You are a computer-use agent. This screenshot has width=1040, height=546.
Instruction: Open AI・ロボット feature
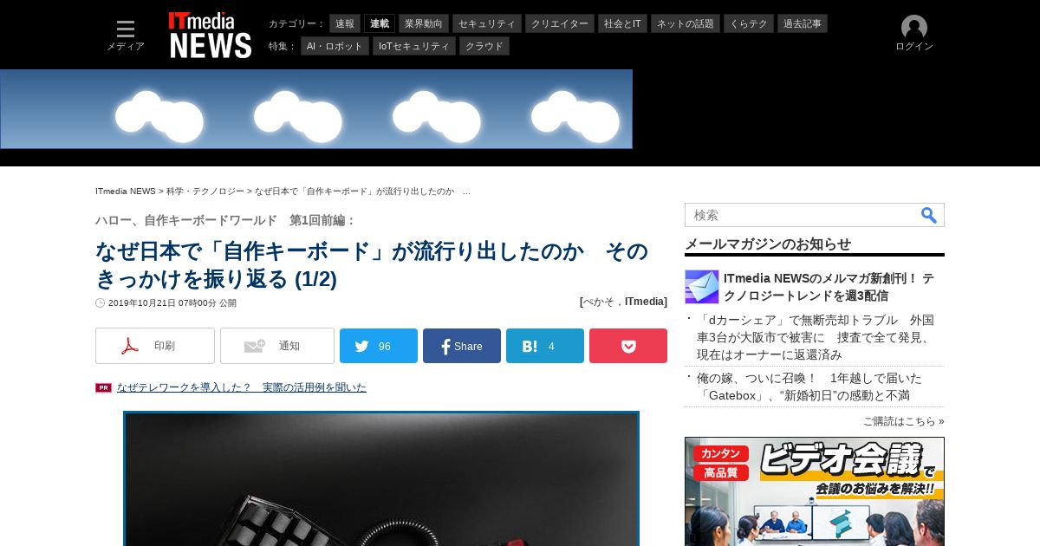click(x=335, y=46)
